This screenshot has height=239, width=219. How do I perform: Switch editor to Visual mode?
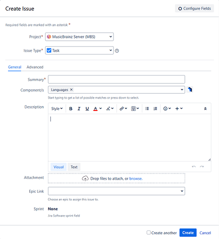[x=58, y=167]
